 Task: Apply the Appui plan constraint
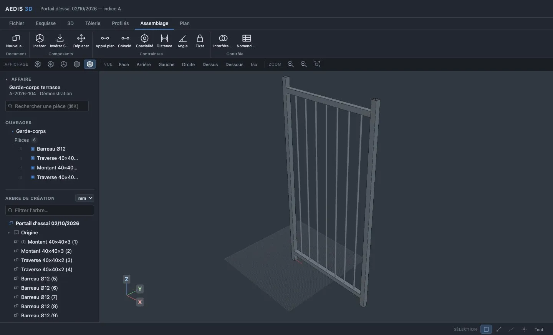click(x=105, y=41)
